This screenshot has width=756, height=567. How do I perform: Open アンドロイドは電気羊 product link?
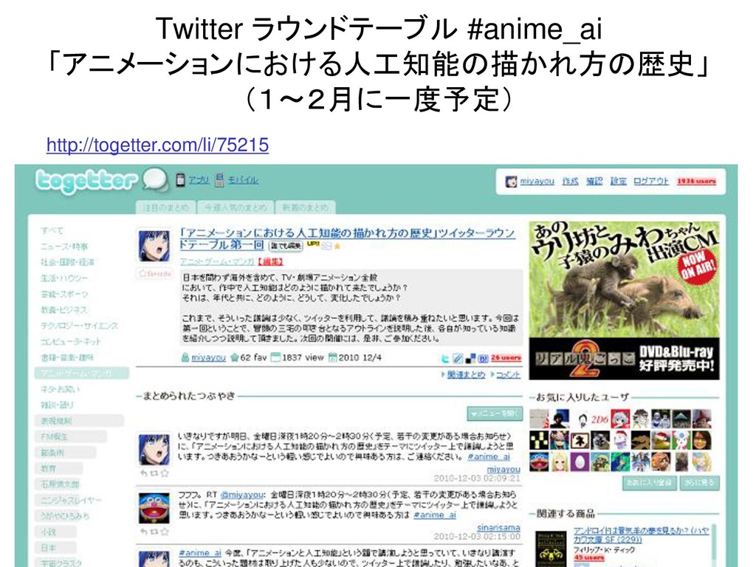(642, 535)
